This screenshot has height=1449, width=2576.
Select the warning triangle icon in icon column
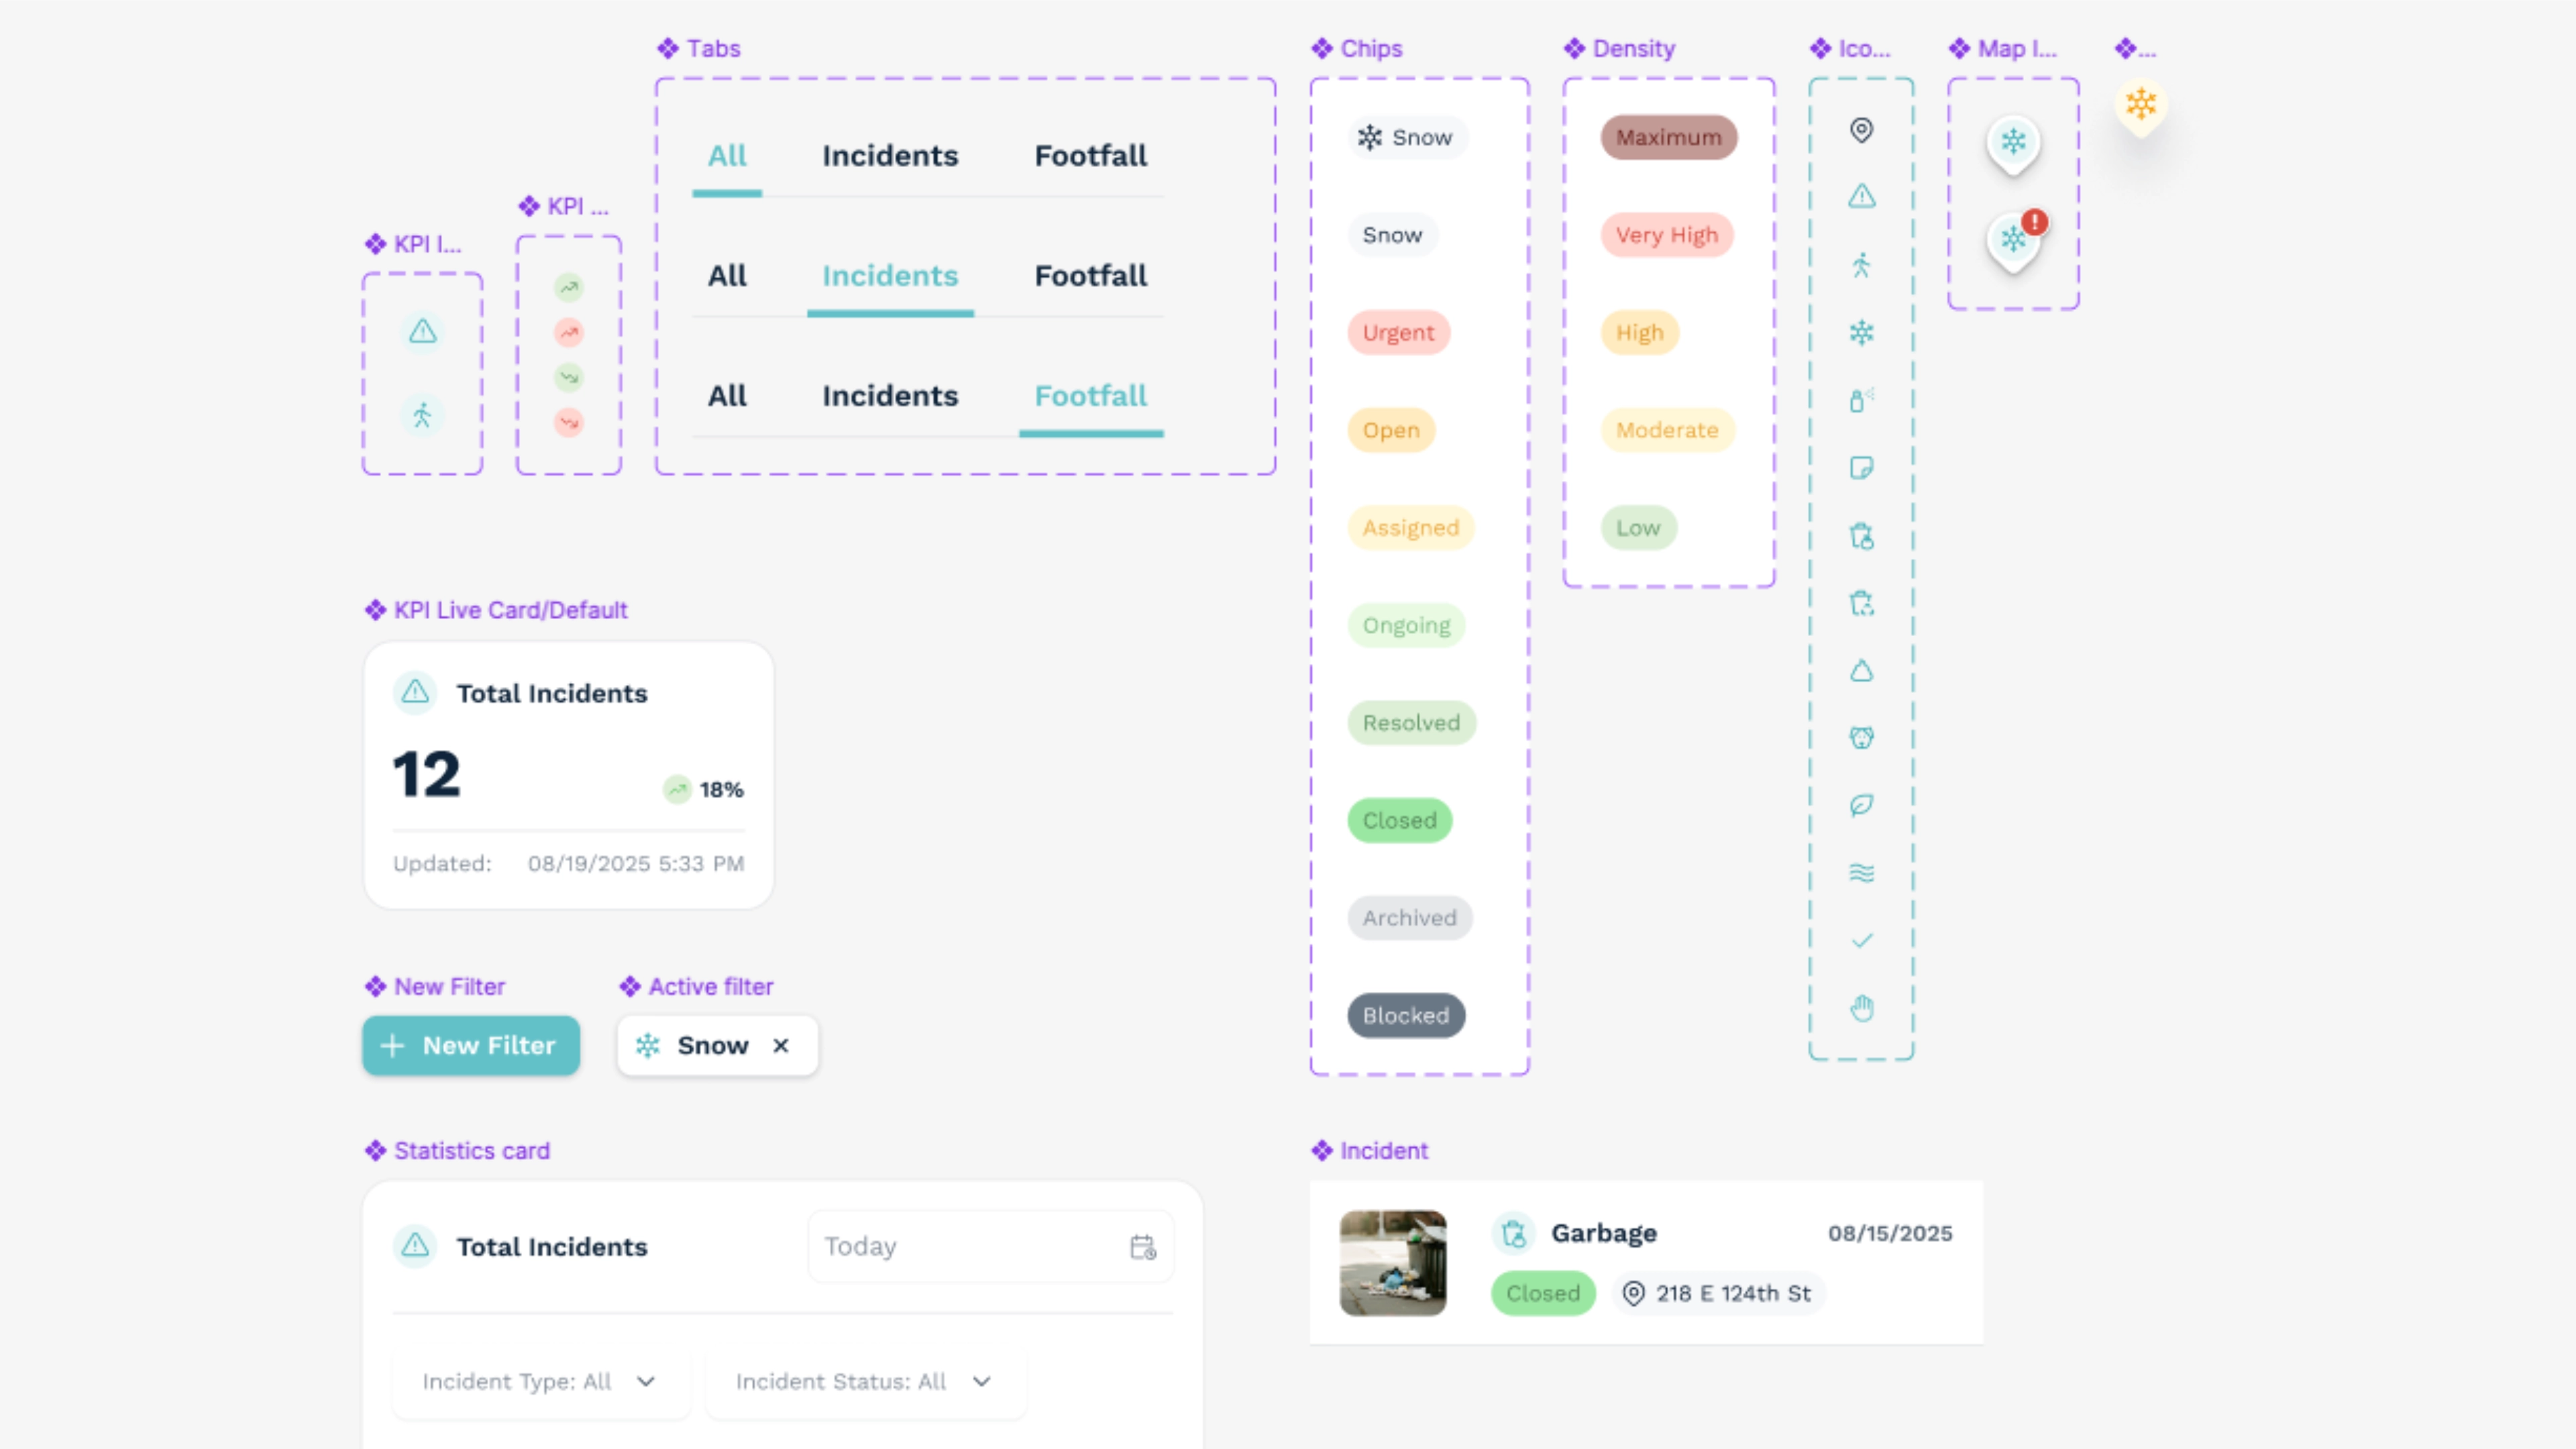pyautogui.click(x=1861, y=197)
